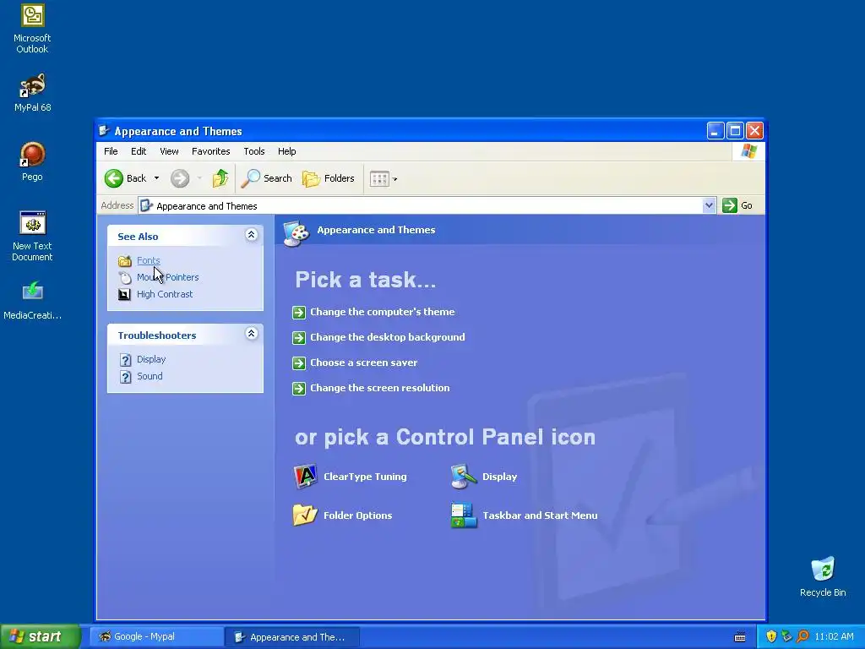Open the Back button history dropdown arrow
This screenshot has width=865, height=649.
tap(156, 178)
